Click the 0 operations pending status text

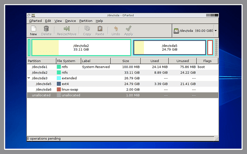tap(44, 139)
